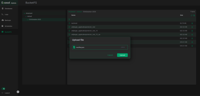Image resolution: width=200 pixels, height=96 pixels.
Task: Select EXASolution-2025 in the tree
Action: [x=35, y=19]
